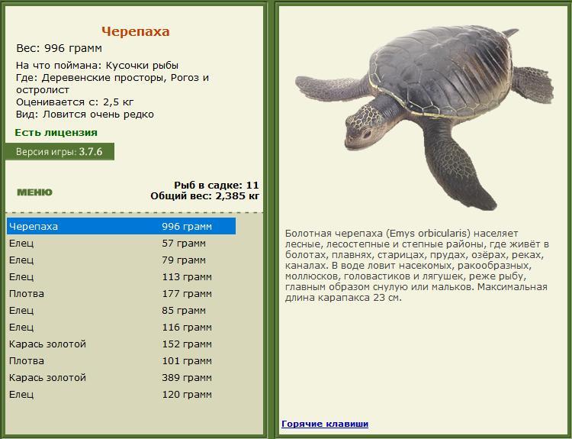Click the Есть лицензия text

(56, 133)
